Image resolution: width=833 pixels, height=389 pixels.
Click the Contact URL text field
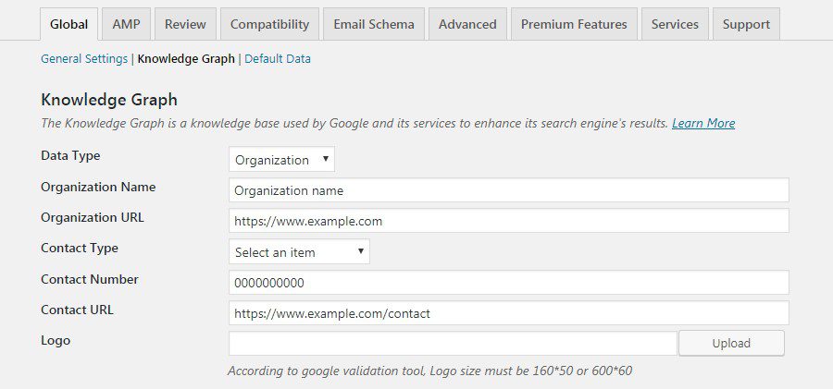509,313
